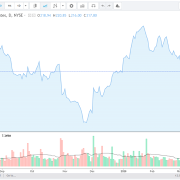Click the Feb label on time axis
180x180 pixels.
pos(151,171)
